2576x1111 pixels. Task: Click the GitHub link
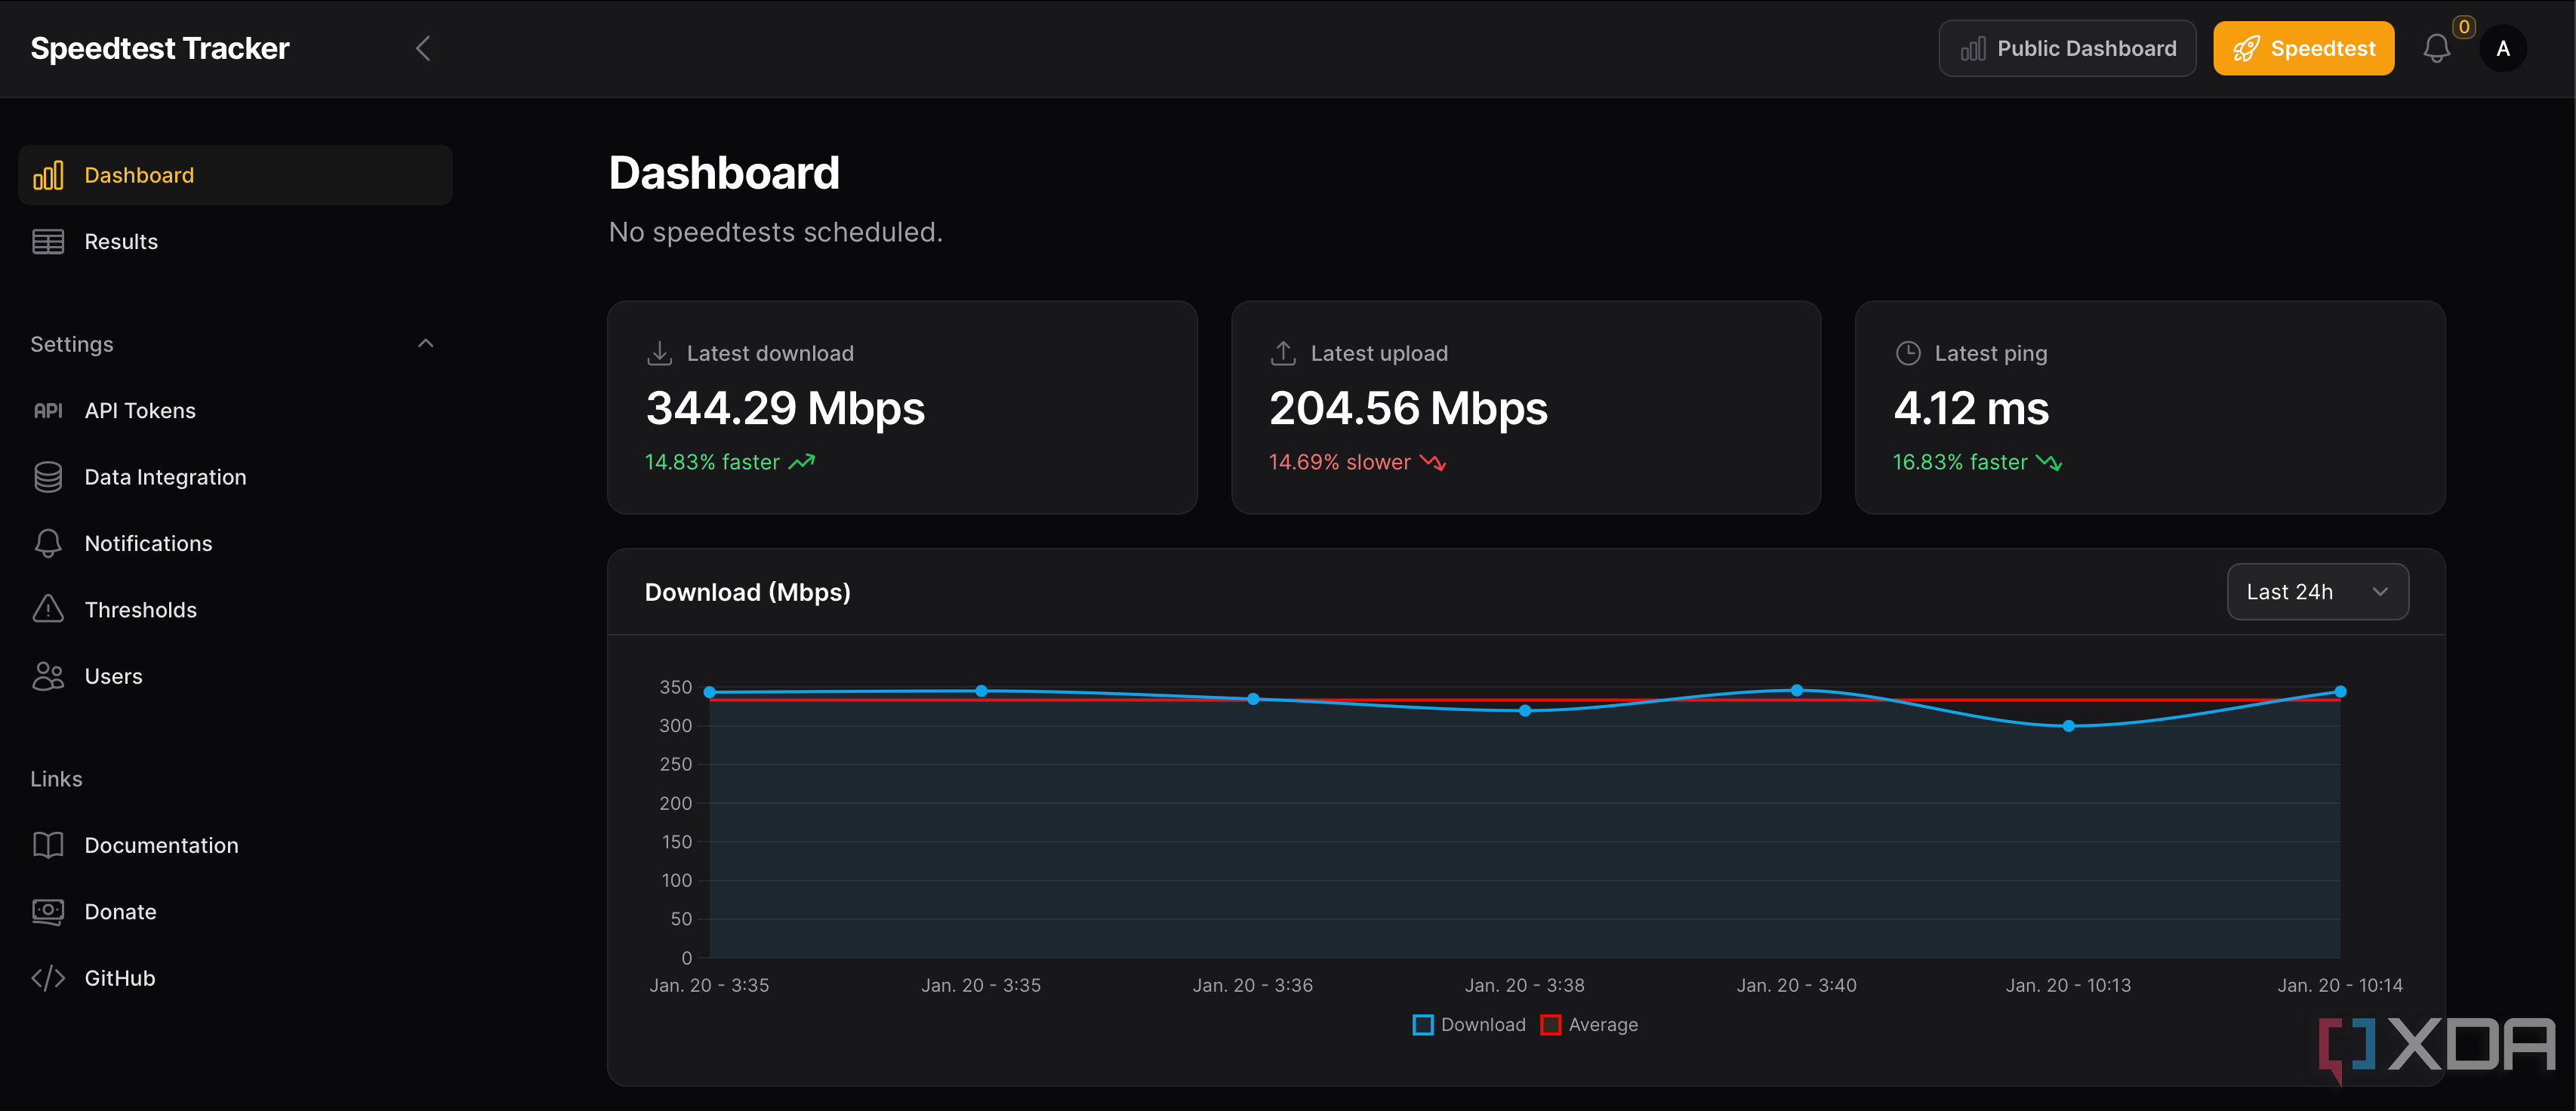(120, 976)
